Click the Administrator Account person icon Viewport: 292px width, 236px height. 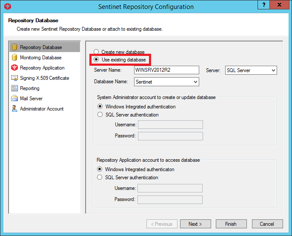click(14, 108)
